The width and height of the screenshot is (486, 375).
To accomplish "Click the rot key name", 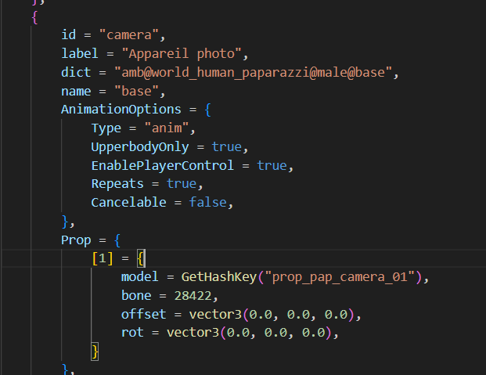I will [x=132, y=334].
